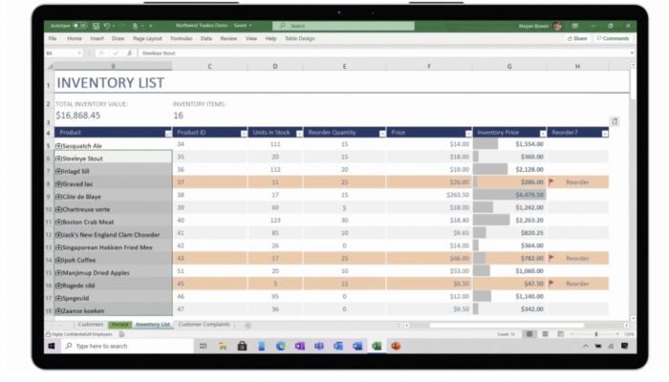Image resolution: width=669 pixels, height=382 pixels.
Task: Click the Quick Analysis icon near table
Action: click(615, 122)
